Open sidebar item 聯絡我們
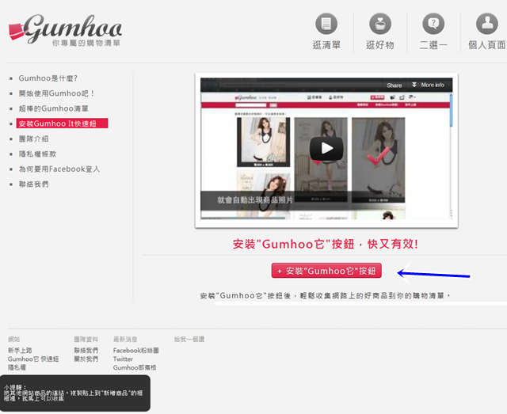 pos(33,184)
